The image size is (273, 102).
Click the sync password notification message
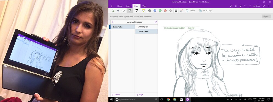tap(131, 17)
